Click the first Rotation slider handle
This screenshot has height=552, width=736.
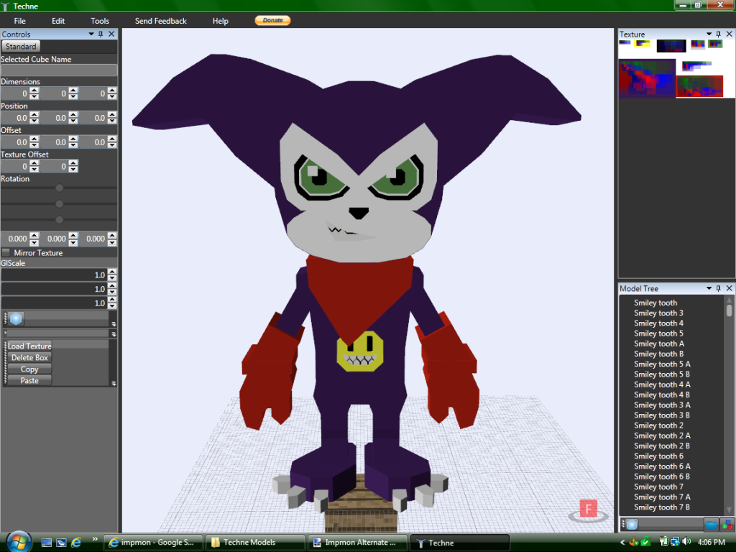pos(59,188)
